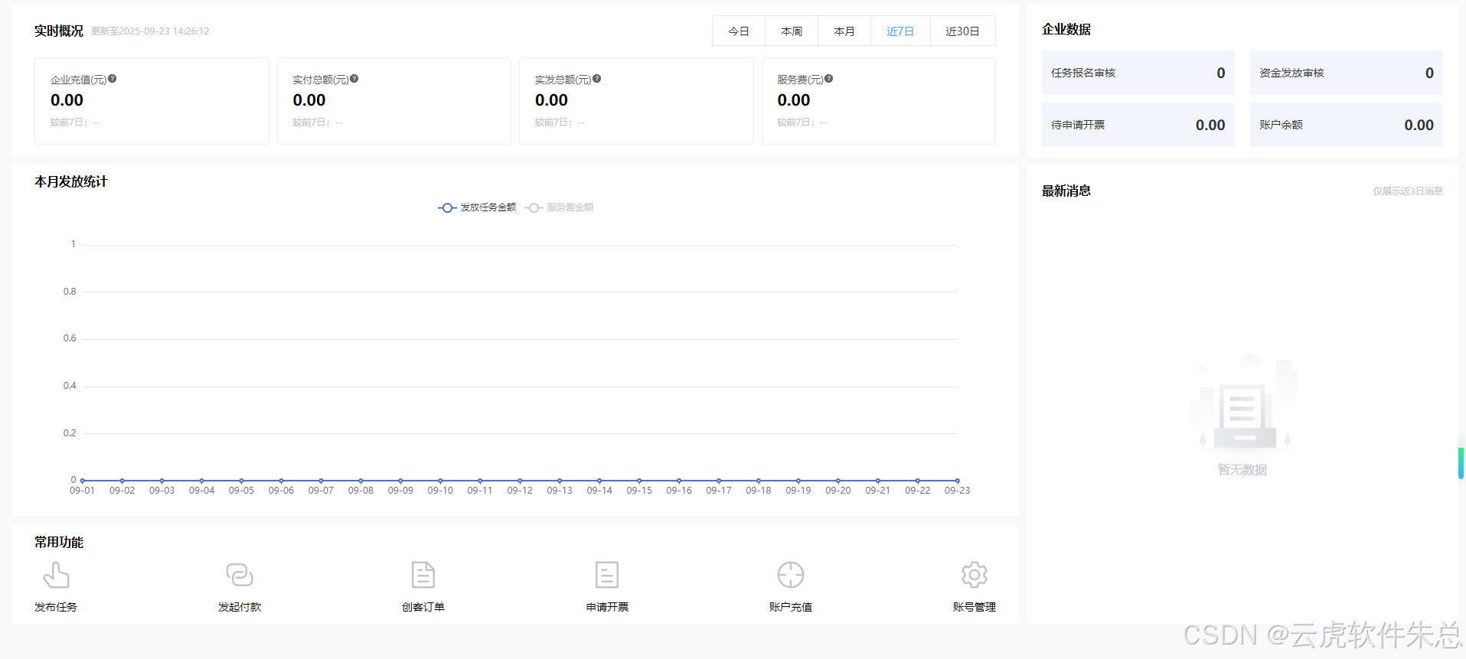
Task: Select the 本月 time range tab
Action: [844, 31]
